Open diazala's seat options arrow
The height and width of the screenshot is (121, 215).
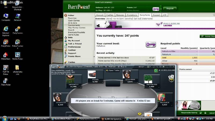click(x=102, y=82)
